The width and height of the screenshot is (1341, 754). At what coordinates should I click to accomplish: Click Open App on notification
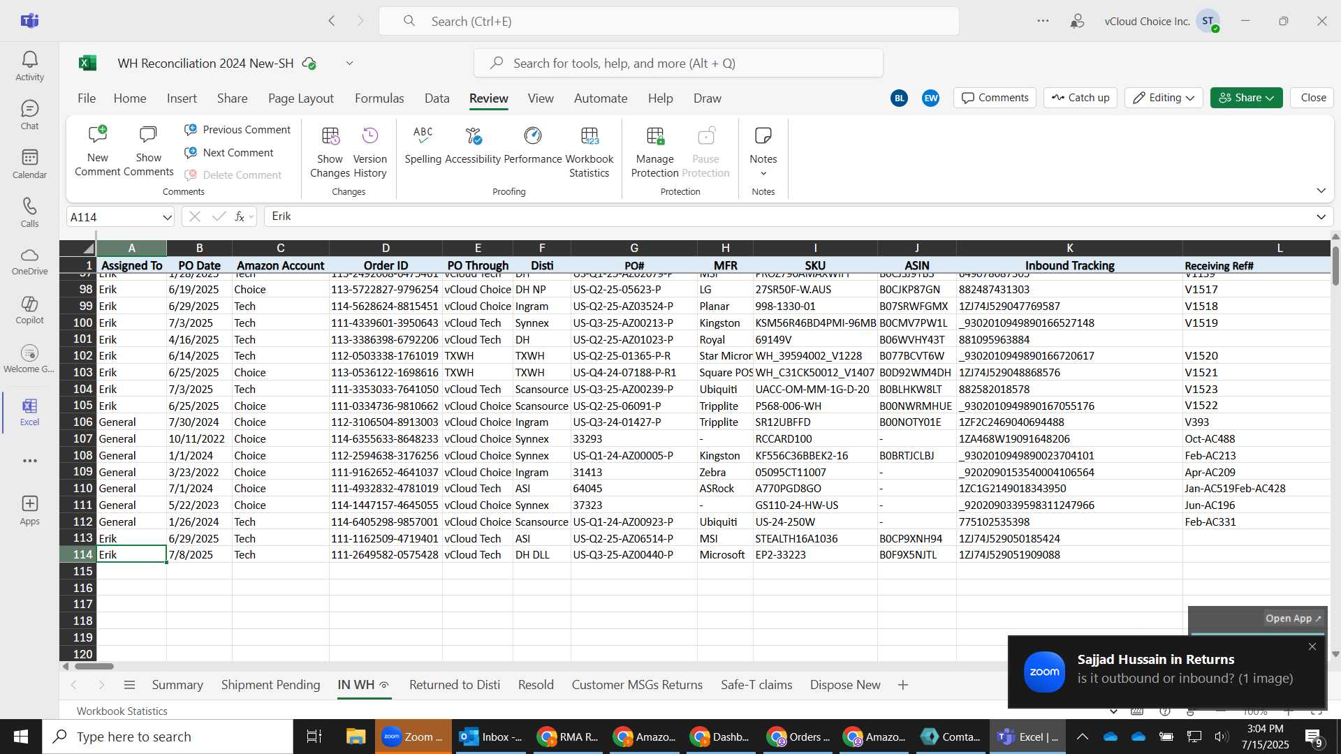click(1293, 619)
